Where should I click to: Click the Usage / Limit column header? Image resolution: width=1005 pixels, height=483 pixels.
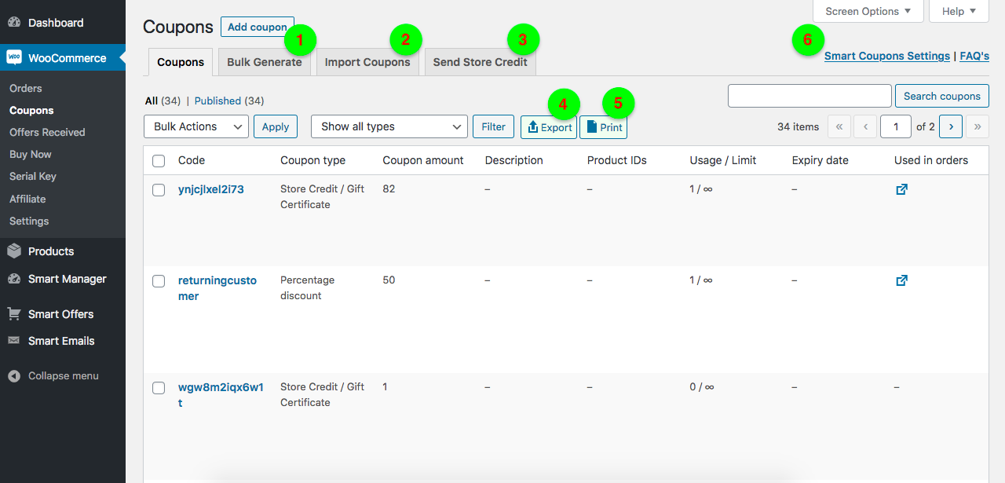click(723, 160)
